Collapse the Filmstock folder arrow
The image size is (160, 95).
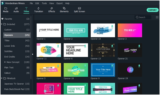click(2, 78)
